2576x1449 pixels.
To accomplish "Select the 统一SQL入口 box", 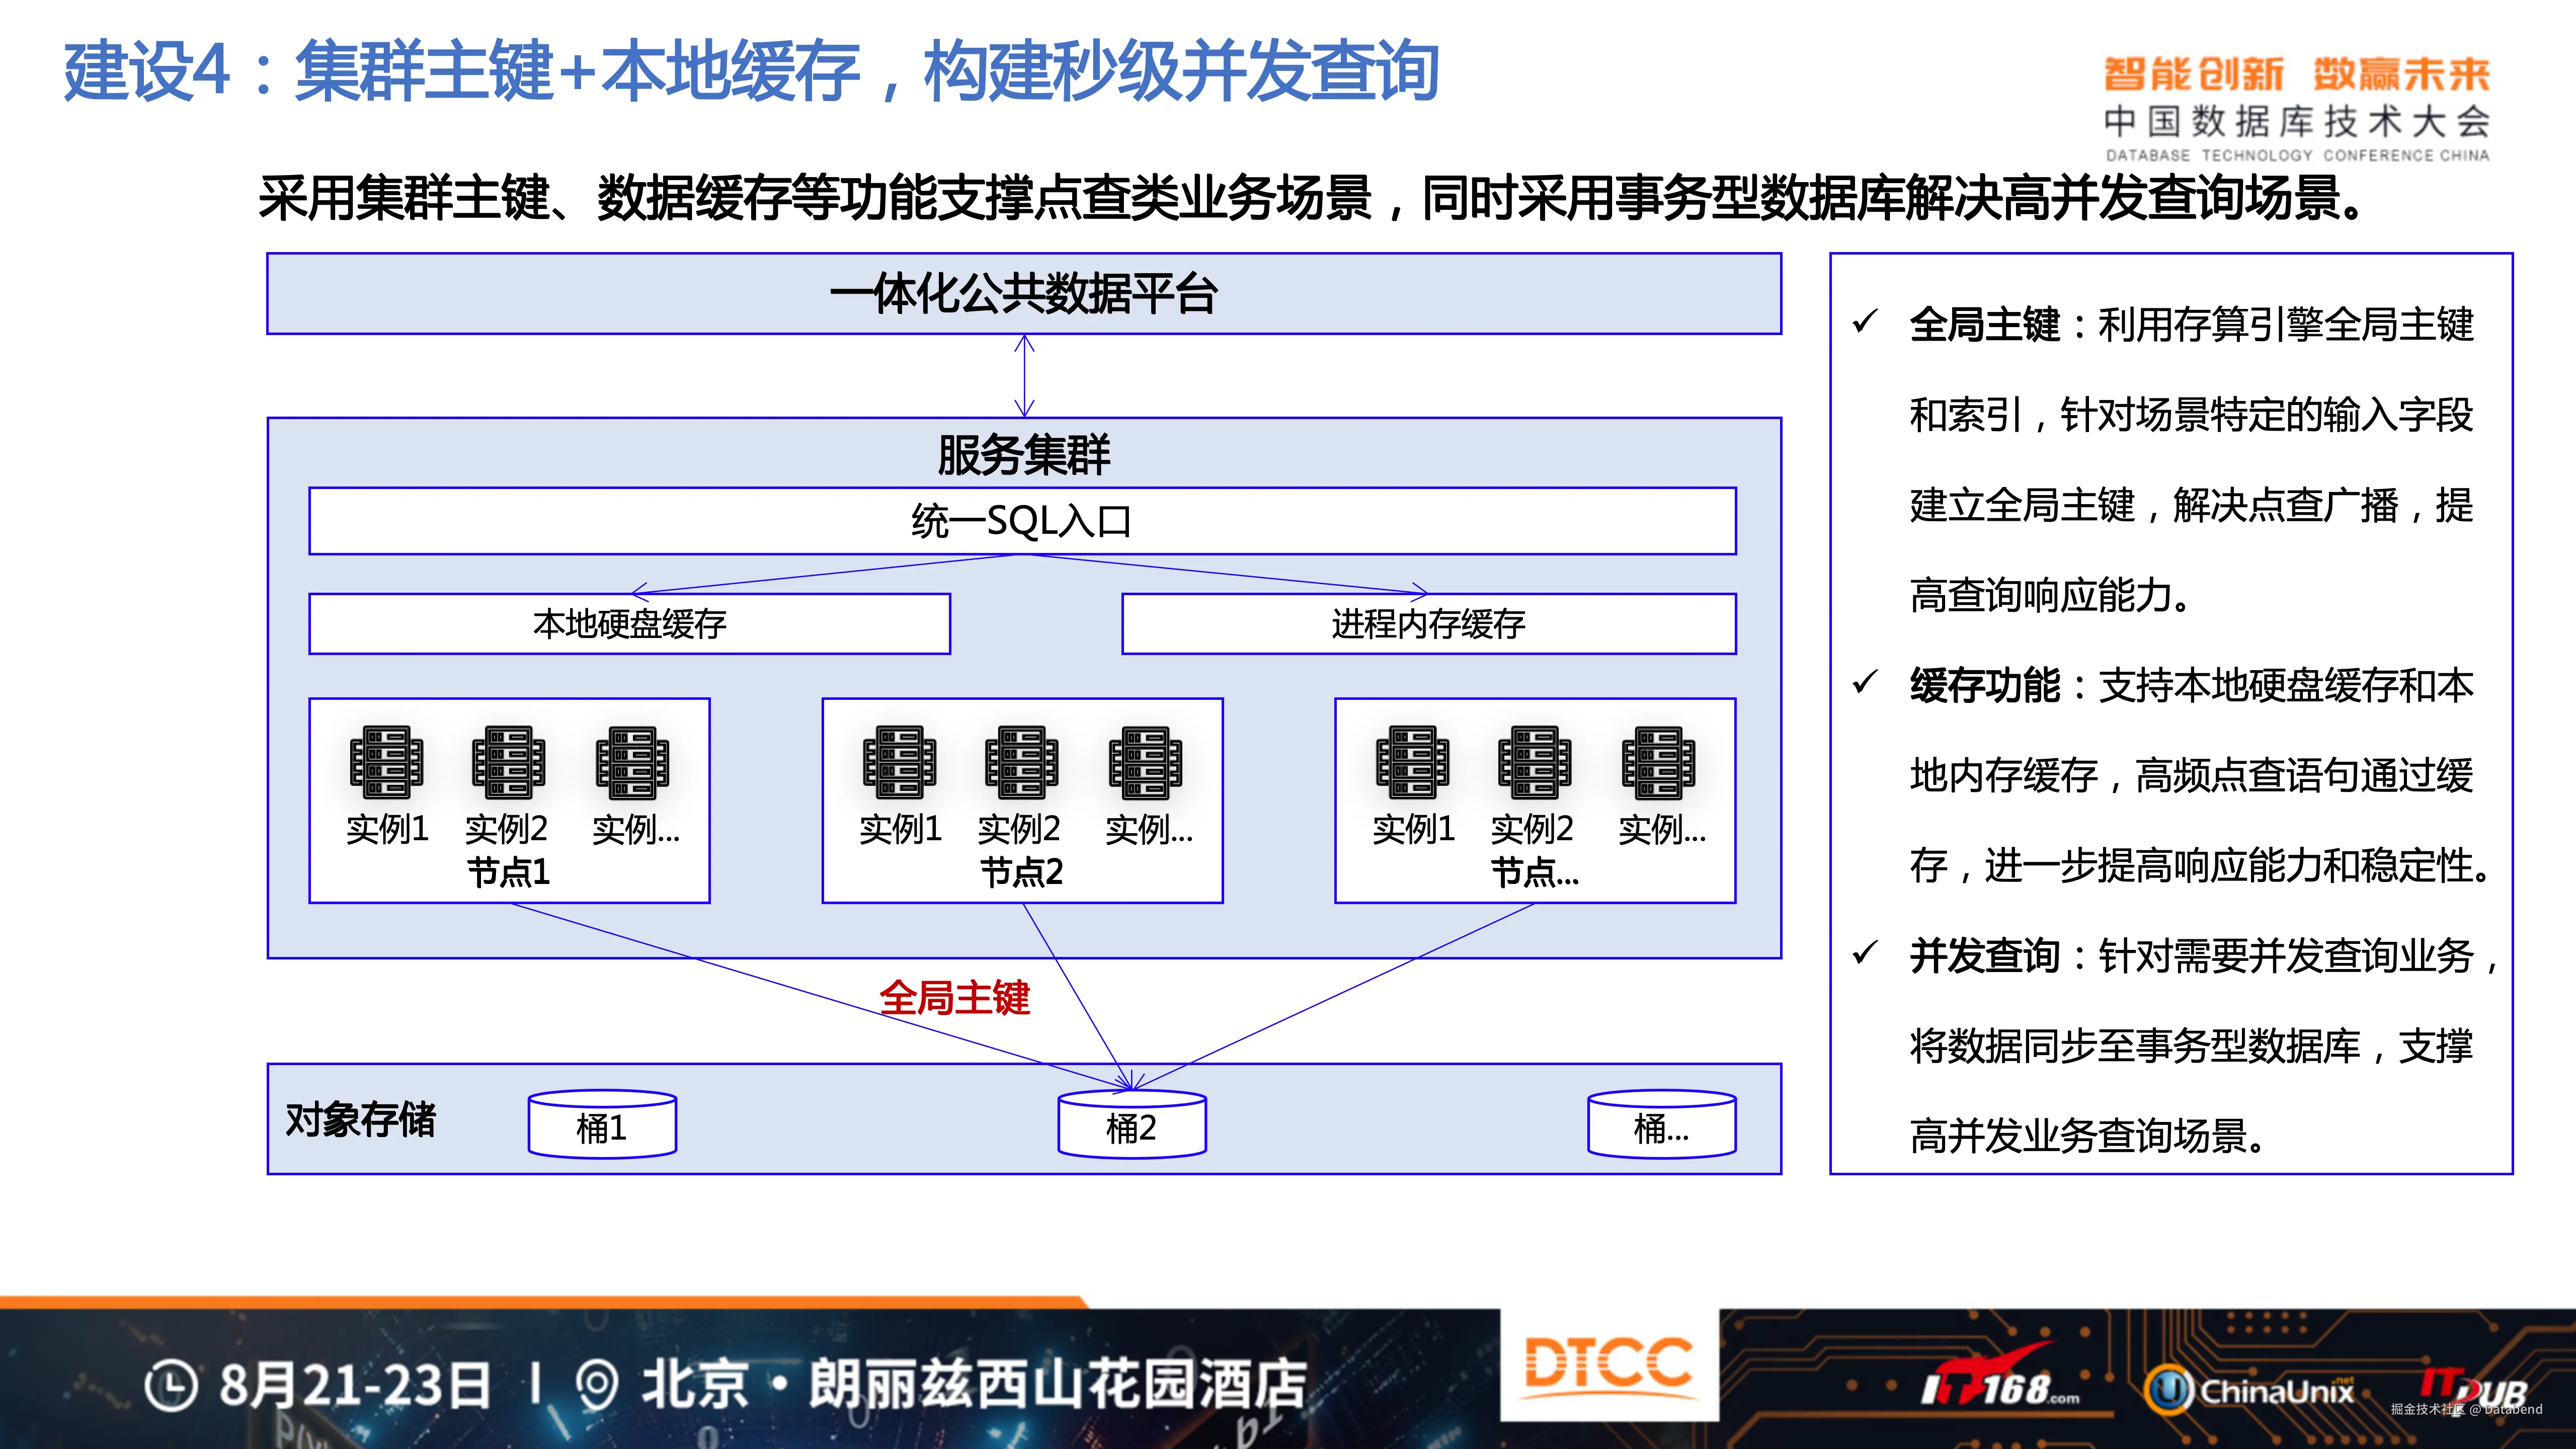I will 1022,521.
